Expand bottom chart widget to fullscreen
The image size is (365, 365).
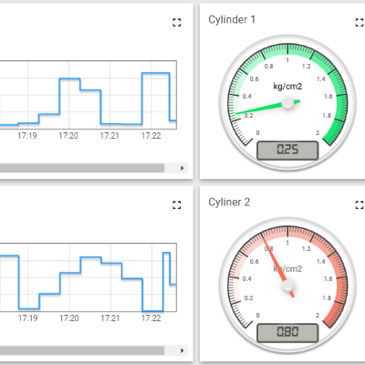pyautogui.click(x=177, y=205)
